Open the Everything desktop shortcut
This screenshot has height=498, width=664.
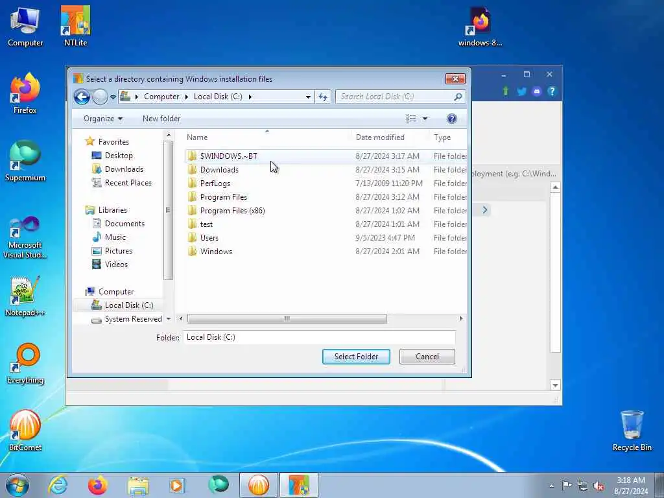click(x=25, y=364)
